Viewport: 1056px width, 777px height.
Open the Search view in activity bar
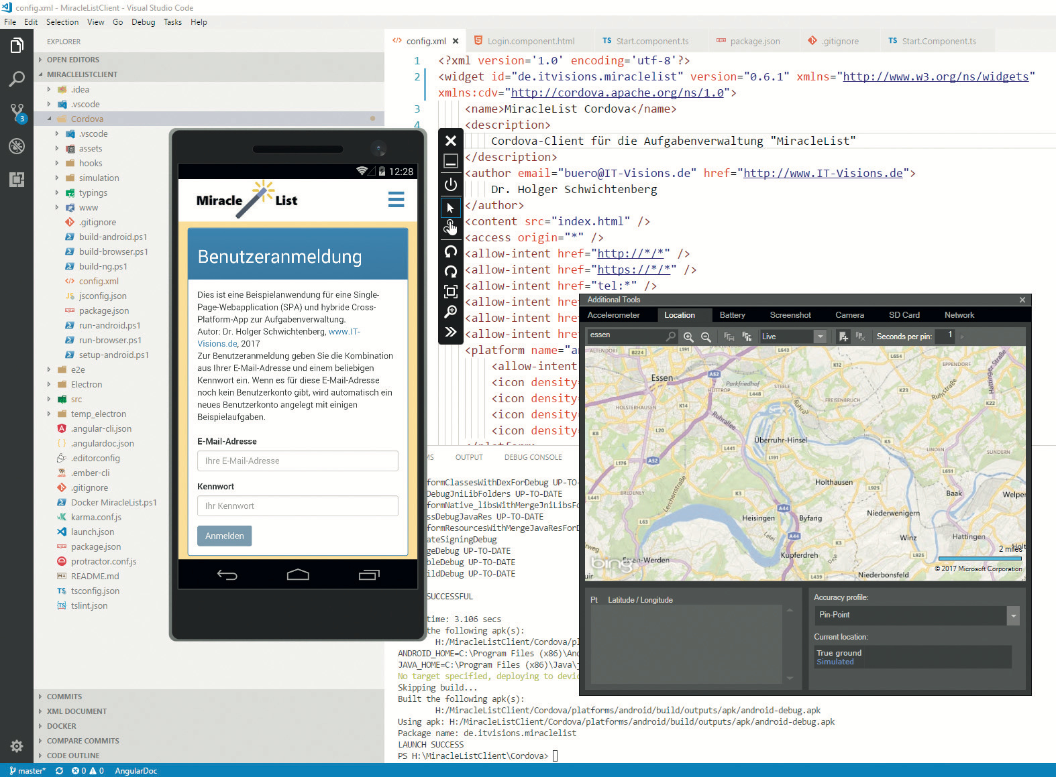pyautogui.click(x=17, y=78)
